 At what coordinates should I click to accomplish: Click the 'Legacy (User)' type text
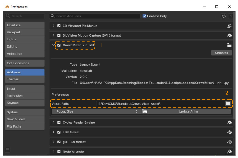point(89,65)
